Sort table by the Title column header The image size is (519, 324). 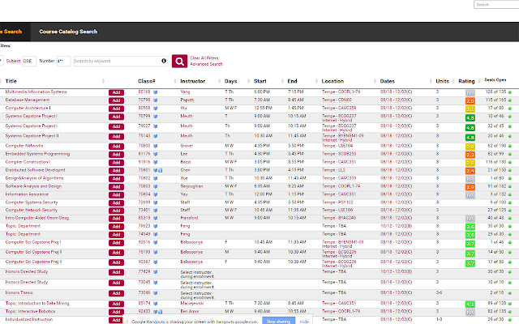11,81
